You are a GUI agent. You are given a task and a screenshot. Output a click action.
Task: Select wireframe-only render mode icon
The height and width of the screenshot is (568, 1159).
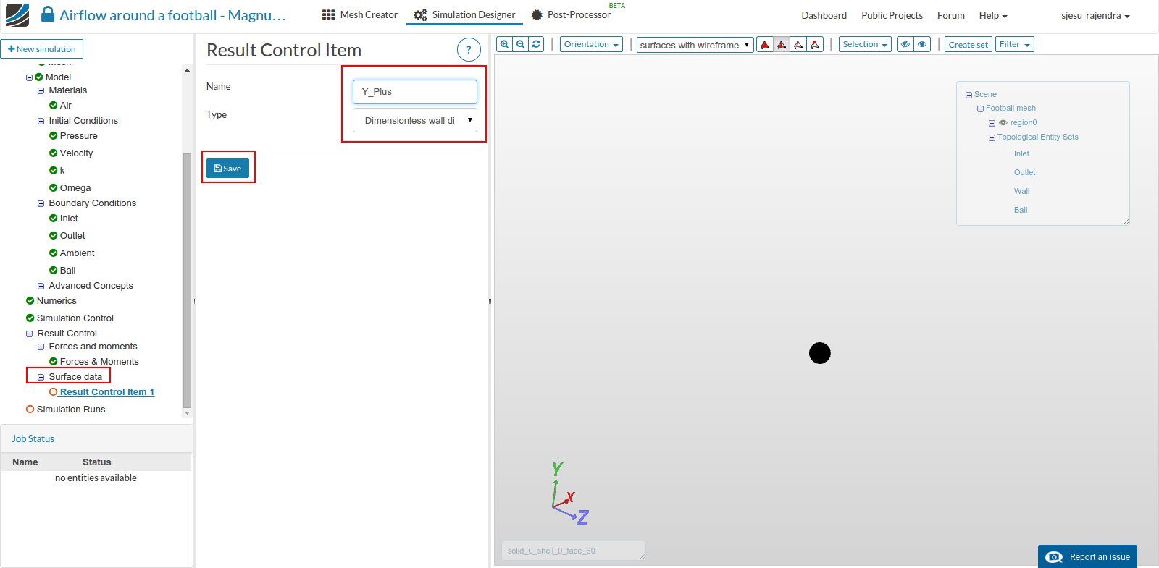(798, 45)
